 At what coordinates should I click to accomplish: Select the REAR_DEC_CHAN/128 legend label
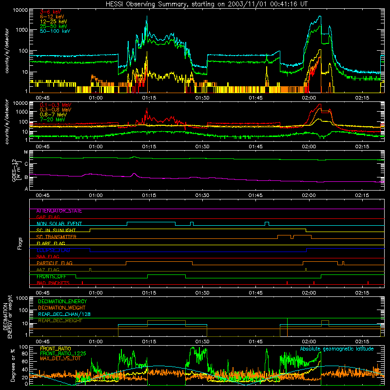click(x=64, y=314)
